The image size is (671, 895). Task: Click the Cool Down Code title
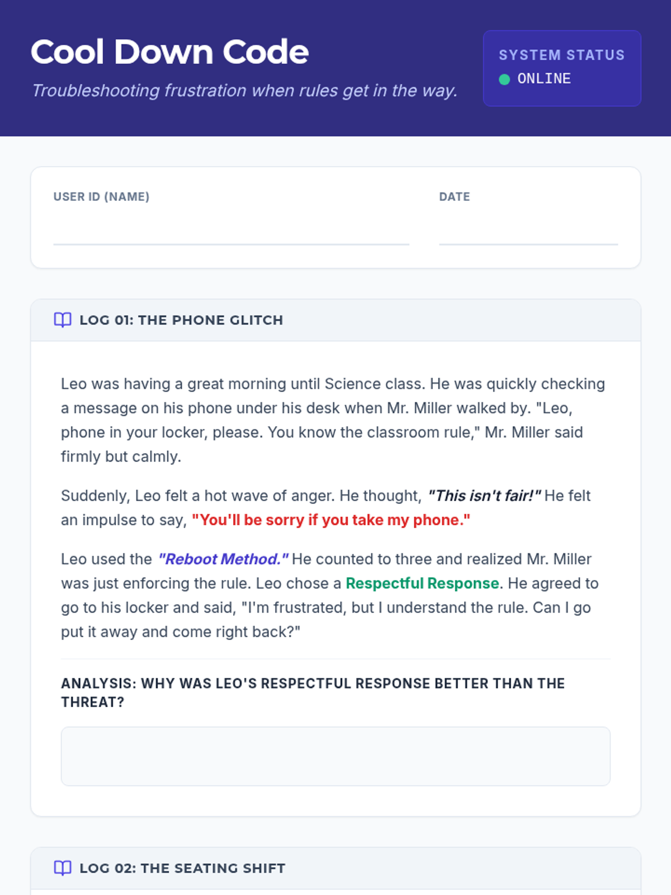169,52
